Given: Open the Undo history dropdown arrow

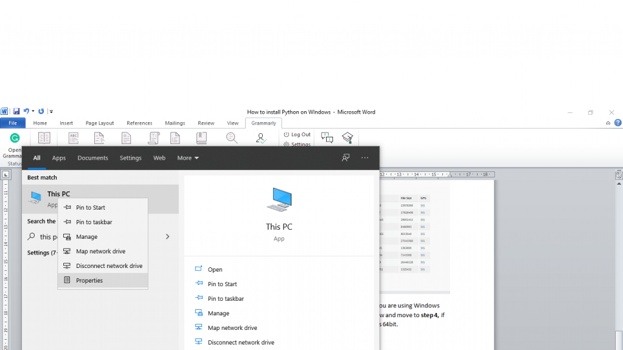Looking at the screenshot, I should coord(33,111).
